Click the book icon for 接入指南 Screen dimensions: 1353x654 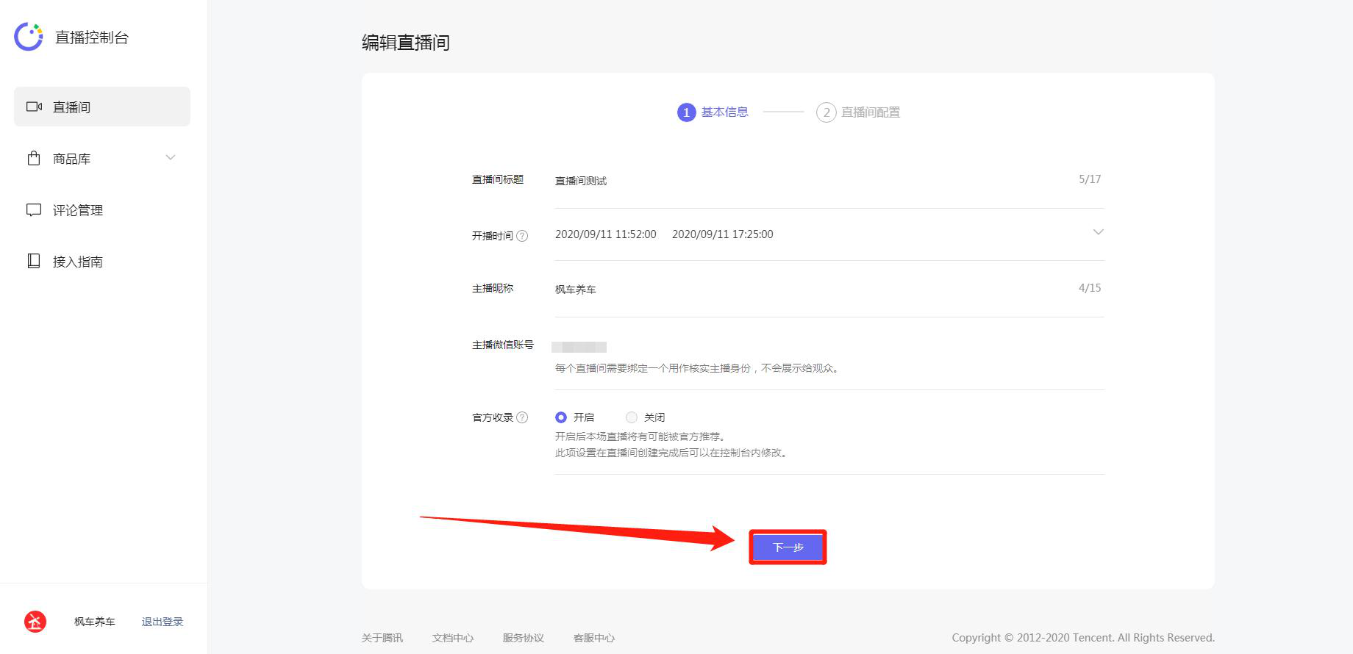34,261
